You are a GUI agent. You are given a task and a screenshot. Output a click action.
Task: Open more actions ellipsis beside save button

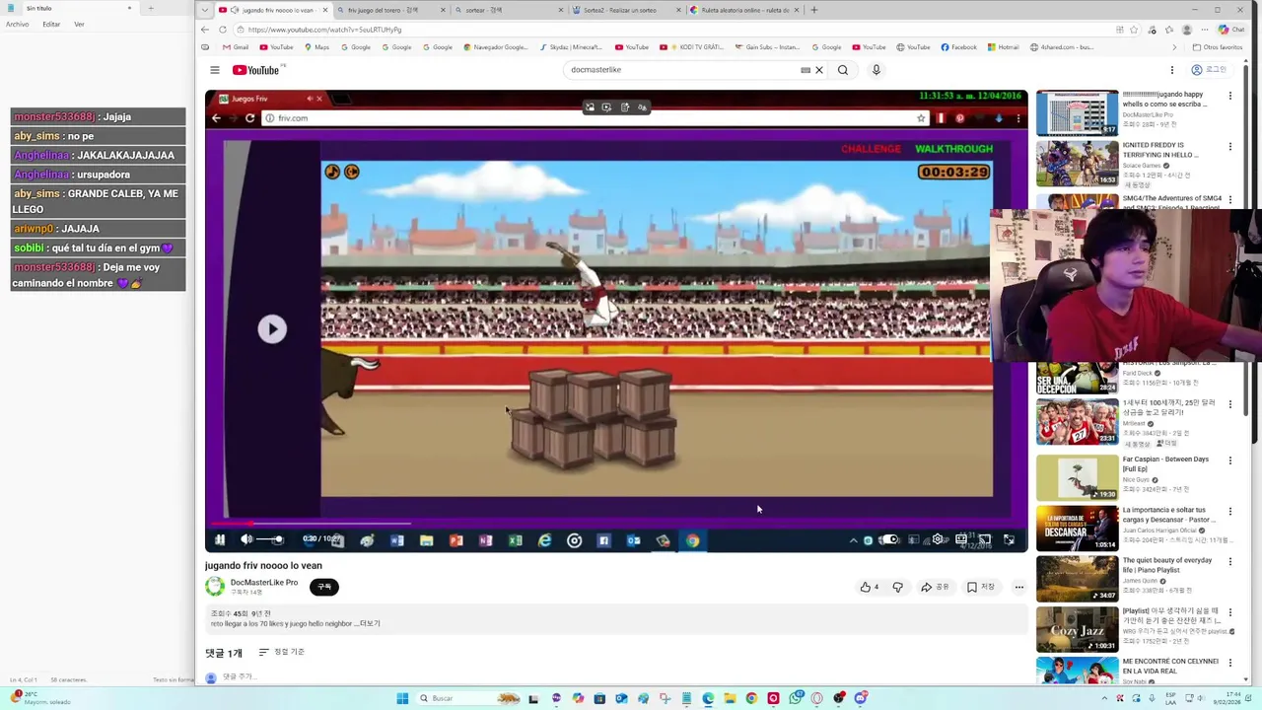click(1018, 587)
